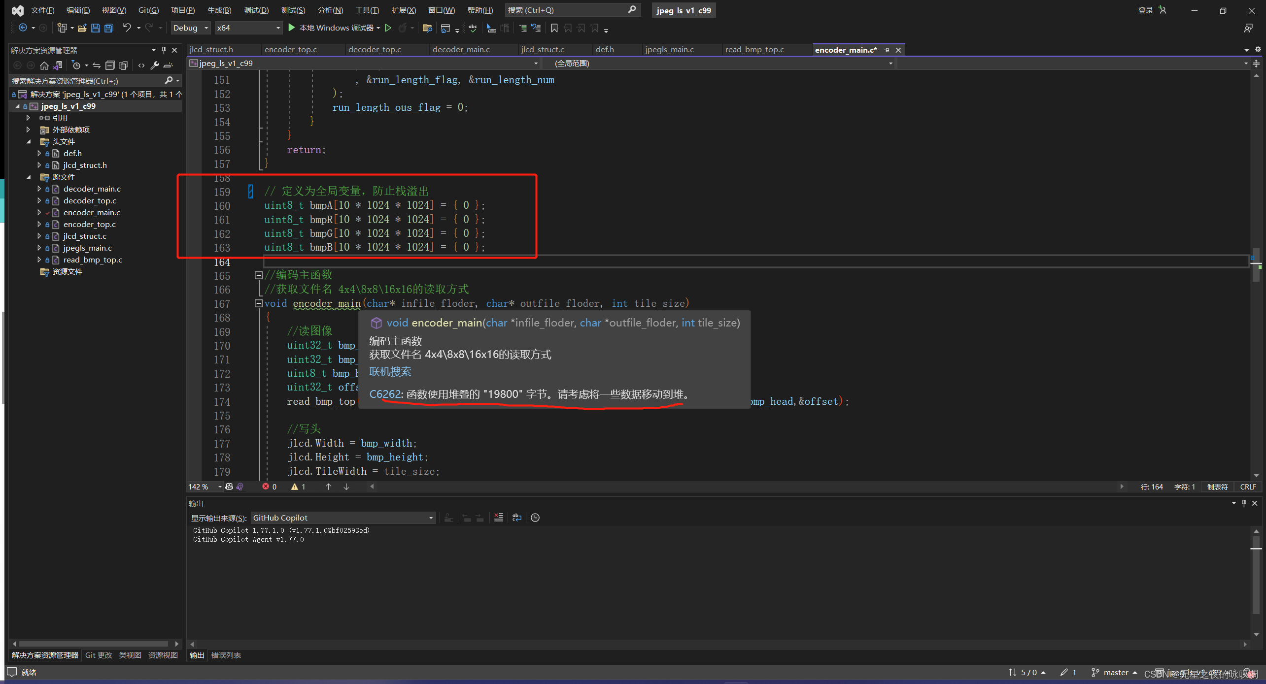The width and height of the screenshot is (1266, 684).
Task: Start local Windows debugger green play button
Action: [291, 28]
